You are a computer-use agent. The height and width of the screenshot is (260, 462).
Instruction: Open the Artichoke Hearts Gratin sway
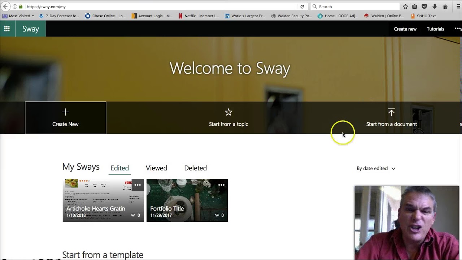coord(103,200)
